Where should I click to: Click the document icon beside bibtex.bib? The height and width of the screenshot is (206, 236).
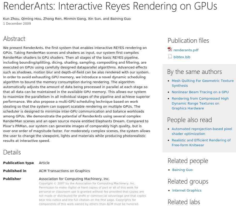[170, 56]
